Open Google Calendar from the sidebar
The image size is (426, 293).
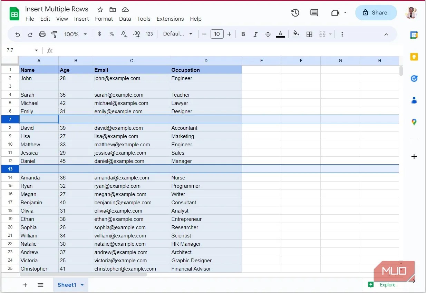point(414,35)
